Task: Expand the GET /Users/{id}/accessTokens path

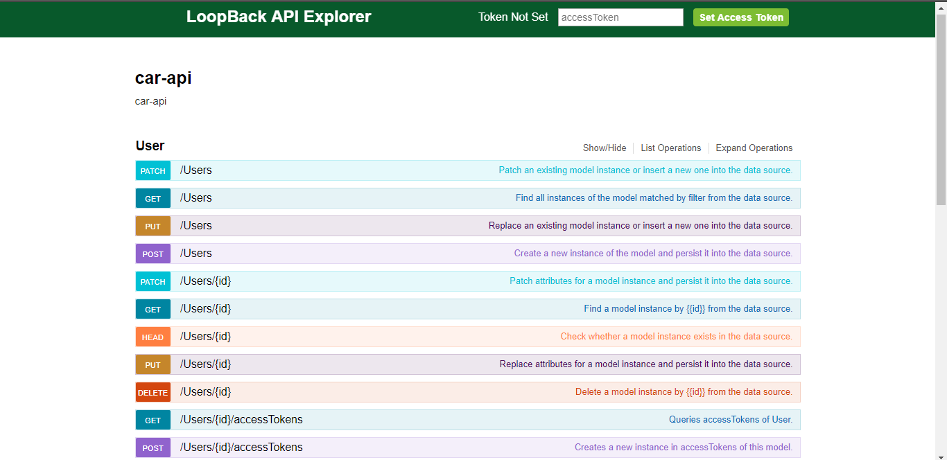Action: point(241,420)
